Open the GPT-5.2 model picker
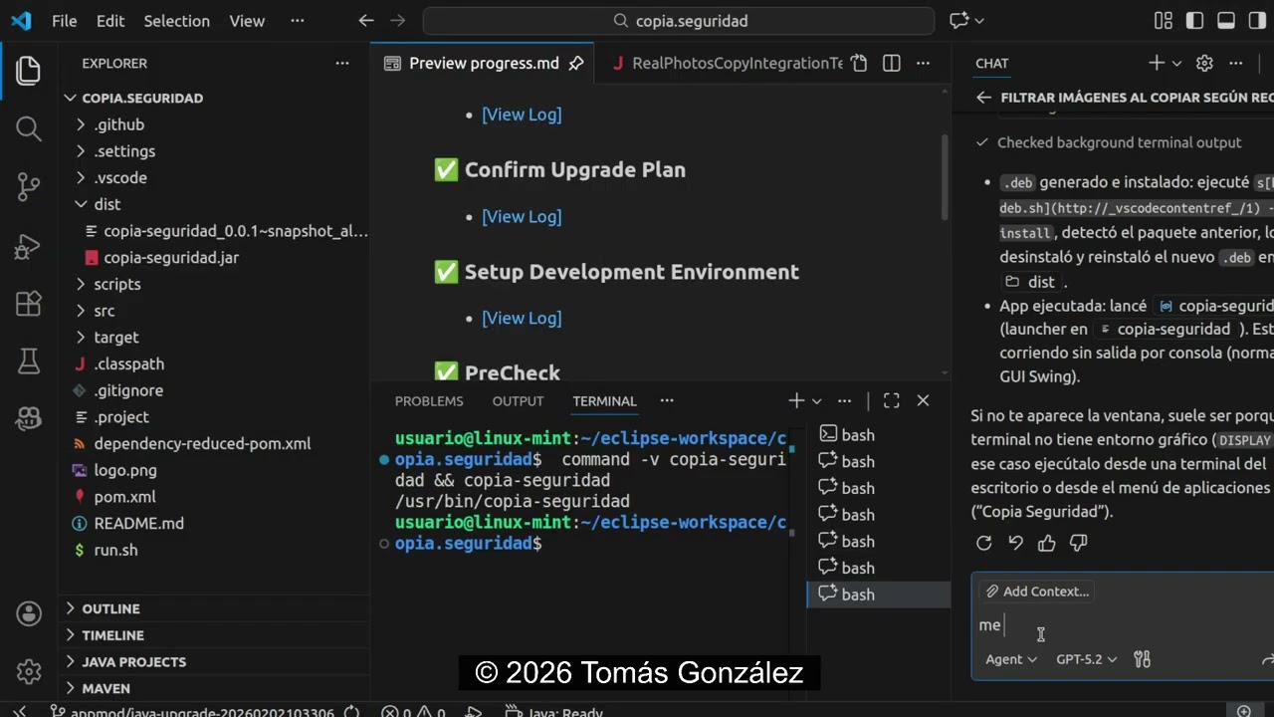Viewport: 1274px width, 717px height. [1086, 659]
